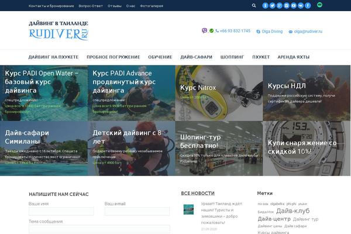Viewport: 351px width, 234px height.
Task: Focus the Ваше имя input field
Action: pos(61,211)
